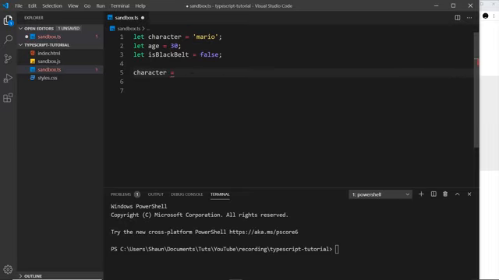Open the powershell terminal selector dropdown

380,194
